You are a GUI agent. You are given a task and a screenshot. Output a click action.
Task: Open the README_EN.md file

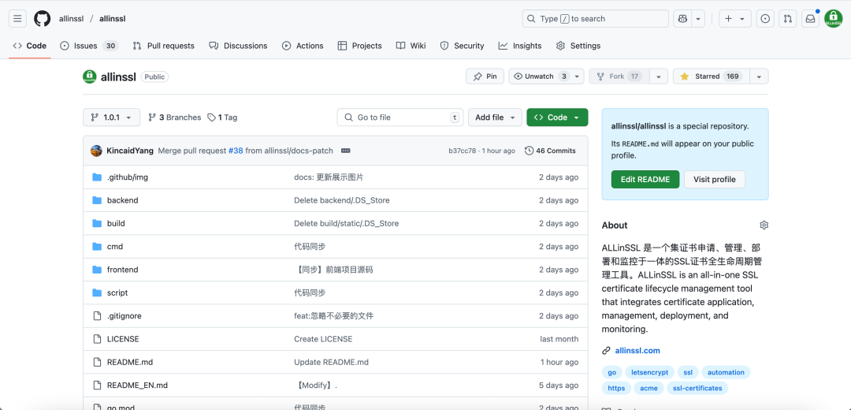pyautogui.click(x=137, y=386)
